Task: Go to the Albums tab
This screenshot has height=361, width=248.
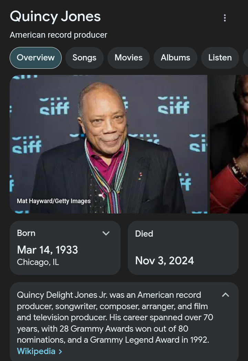Action: (x=175, y=58)
